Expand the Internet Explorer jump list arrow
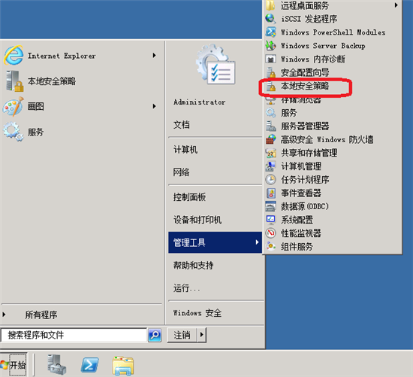The image size is (413, 377). click(155, 56)
